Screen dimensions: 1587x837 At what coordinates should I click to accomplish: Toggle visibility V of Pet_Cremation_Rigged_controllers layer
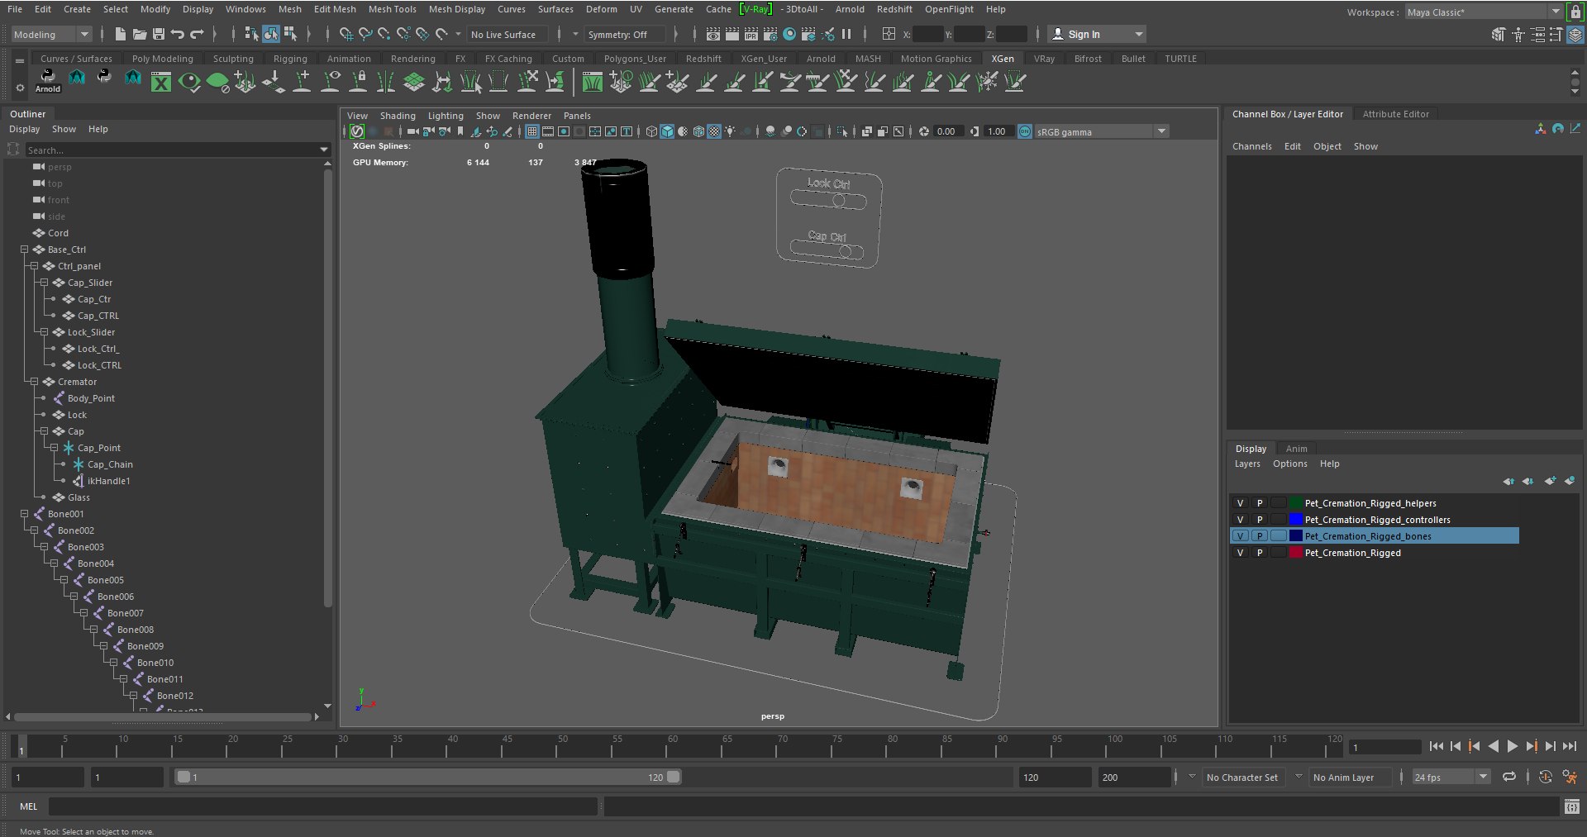(1240, 520)
